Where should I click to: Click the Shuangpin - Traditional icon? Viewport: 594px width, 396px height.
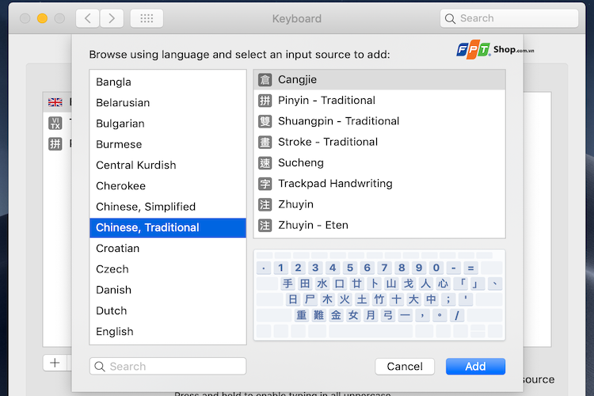pos(265,121)
